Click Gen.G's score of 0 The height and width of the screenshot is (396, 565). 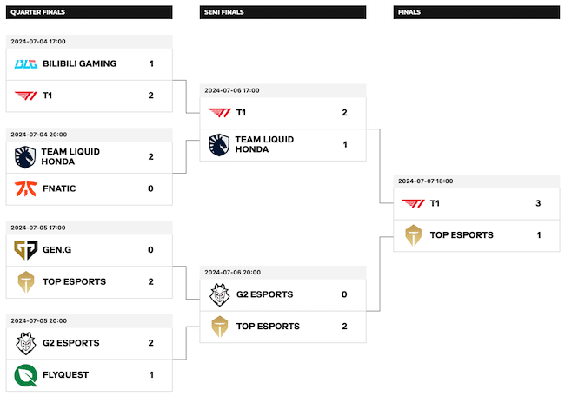[x=150, y=251]
